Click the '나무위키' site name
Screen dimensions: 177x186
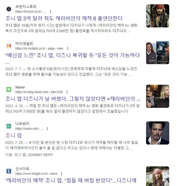[x=22, y=124]
